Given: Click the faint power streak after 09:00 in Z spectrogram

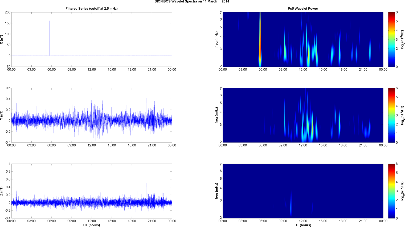Looking at the screenshot, I should 291,203.
